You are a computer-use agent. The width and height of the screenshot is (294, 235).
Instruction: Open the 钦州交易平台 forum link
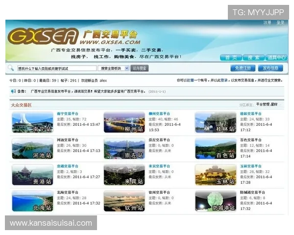pos(159,192)
